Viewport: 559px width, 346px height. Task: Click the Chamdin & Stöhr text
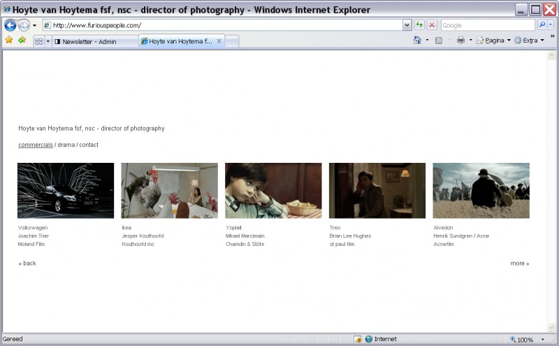point(245,244)
